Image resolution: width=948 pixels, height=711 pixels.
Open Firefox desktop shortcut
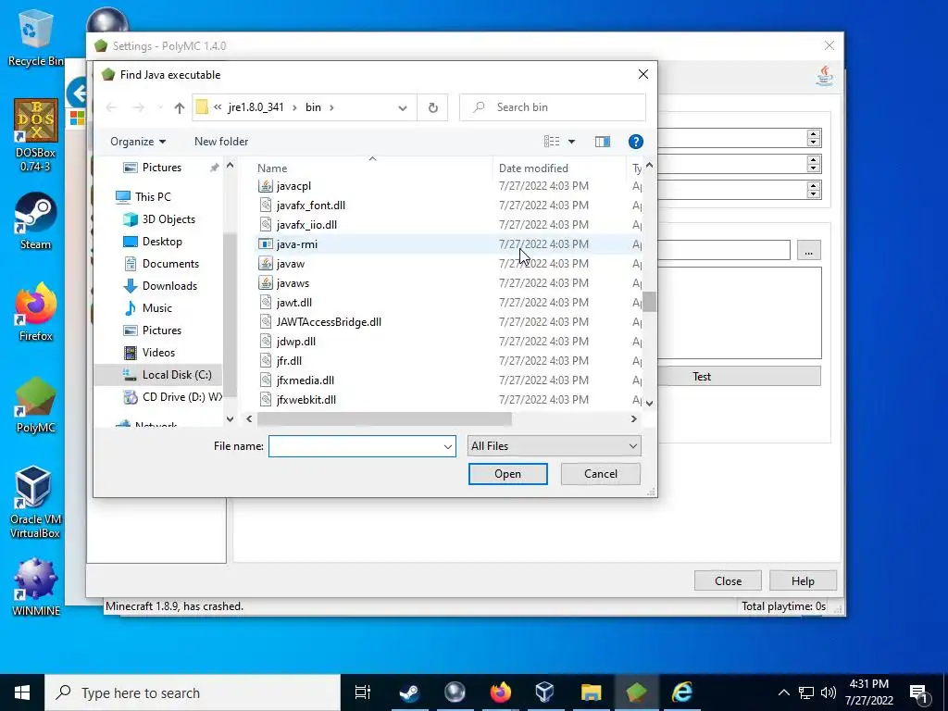(x=36, y=312)
